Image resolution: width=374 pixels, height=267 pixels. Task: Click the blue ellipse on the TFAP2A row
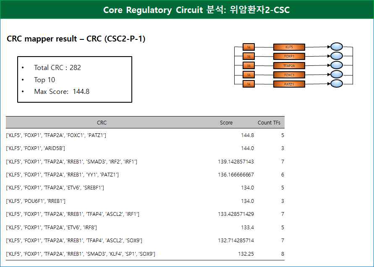click(x=337, y=65)
